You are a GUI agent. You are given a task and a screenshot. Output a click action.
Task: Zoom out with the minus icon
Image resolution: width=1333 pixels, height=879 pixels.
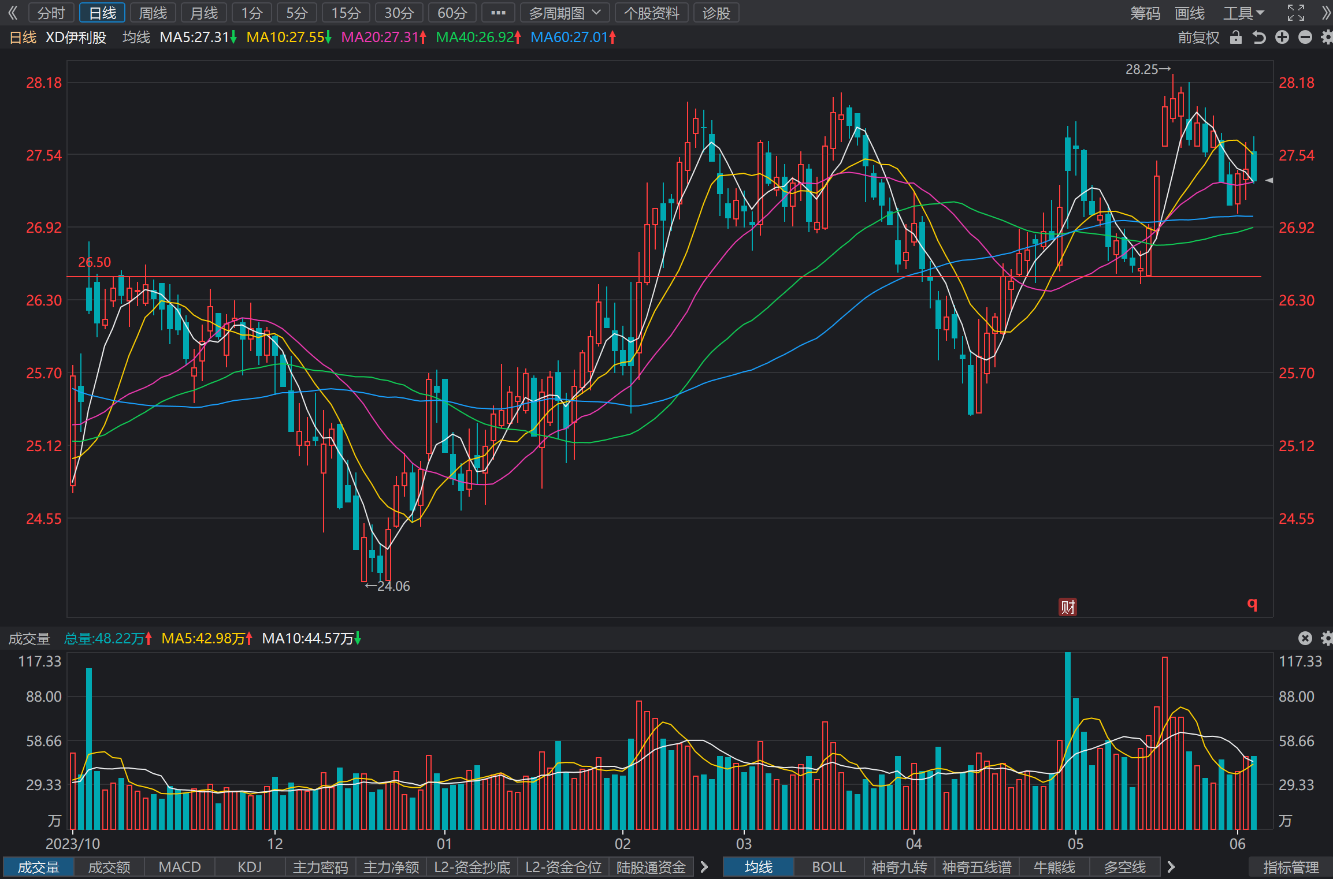[1305, 38]
